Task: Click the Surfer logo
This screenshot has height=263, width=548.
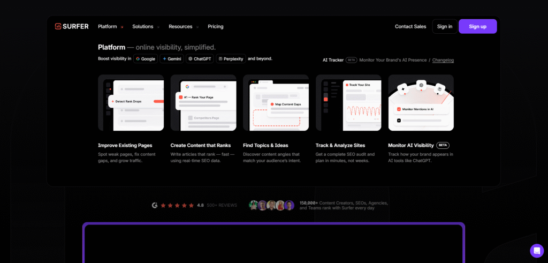Action: pyautogui.click(x=72, y=27)
